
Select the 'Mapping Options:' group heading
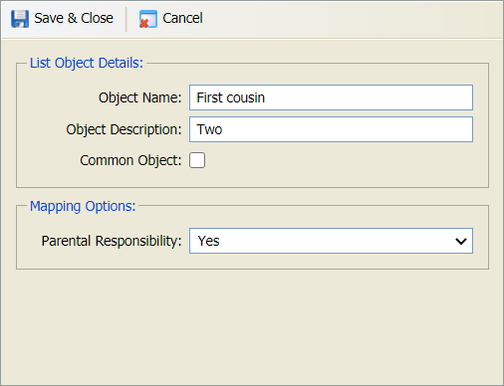[83, 206]
